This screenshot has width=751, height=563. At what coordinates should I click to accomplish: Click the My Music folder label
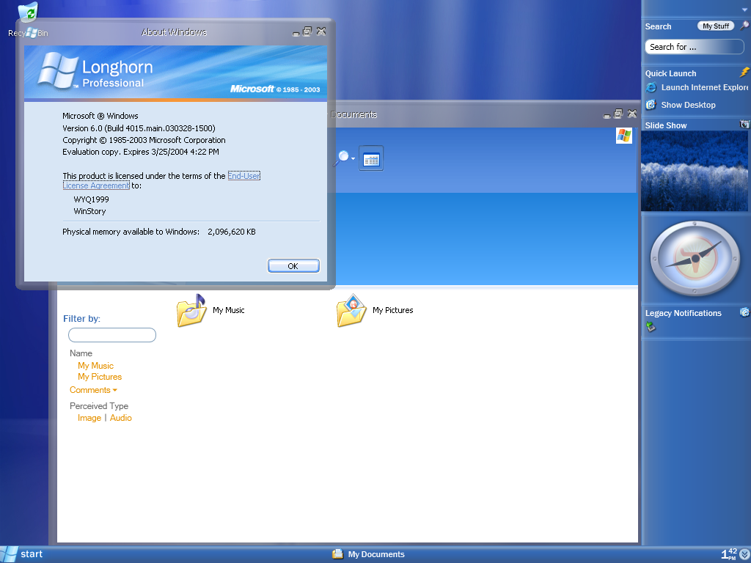coord(229,310)
